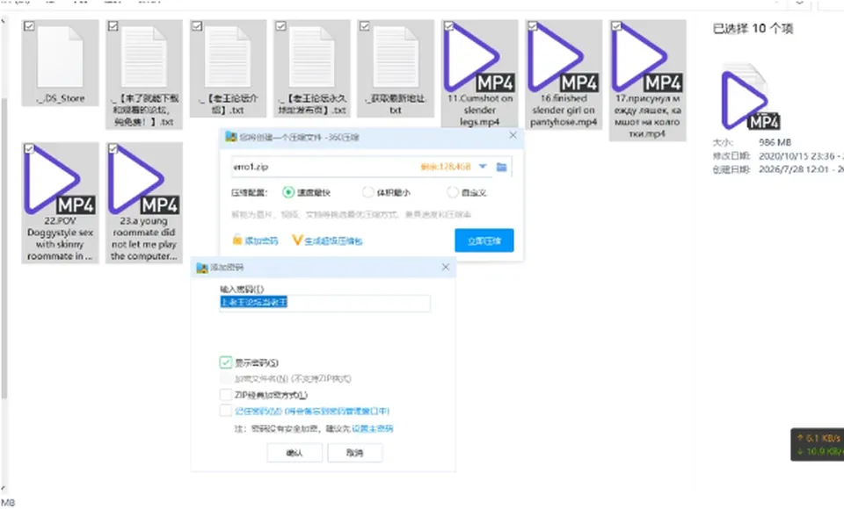Enable 记住密码 checkbox
This screenshot has height=509, width=844.
pyautogui.click(x=226, y=411)
